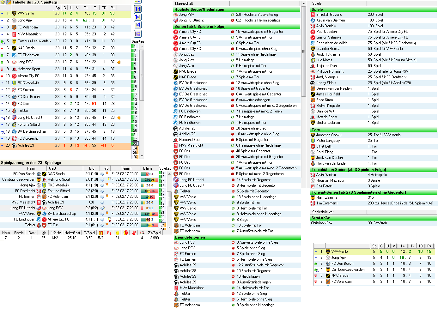Click the grid icon before "Tabelle des 23. Spieltags"
Viewport: 438px width, 309px height.
pyautogui.click(x=9, y=2)
